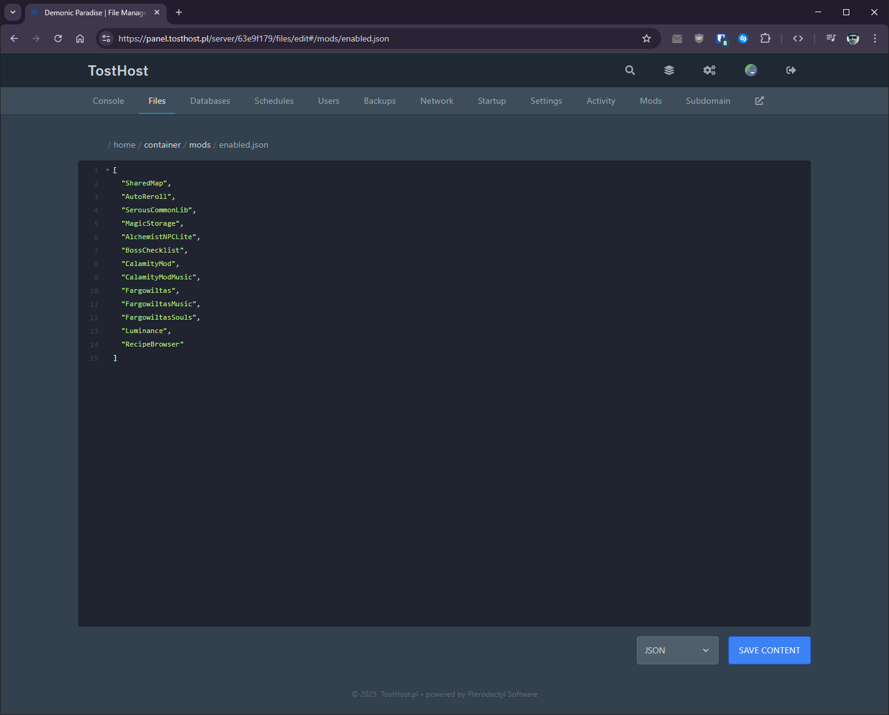Switch to the Databases tab
This screenshot has width=889, height=715.
point(210,101)
